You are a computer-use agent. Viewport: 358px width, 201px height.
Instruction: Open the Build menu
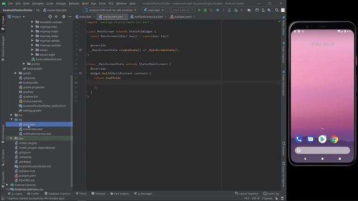click(85, 4)
